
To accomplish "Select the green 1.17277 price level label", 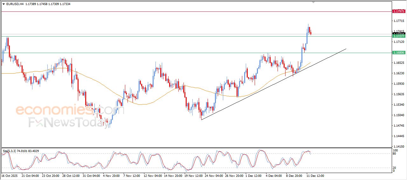I will (399, 36).
